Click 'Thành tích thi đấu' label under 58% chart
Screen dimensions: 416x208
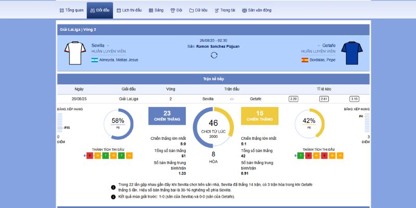click(x=108, y=150)
